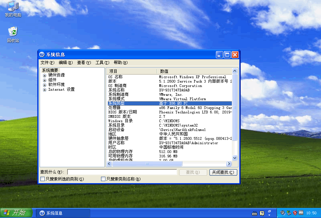Select the 系统模式 row
The height and width of the screenshot is (218, 321).
coord(170,99)
